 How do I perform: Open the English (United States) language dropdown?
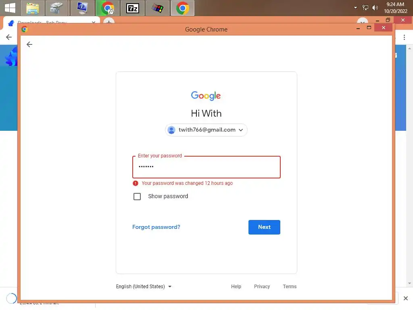click(x=144, y=286)
